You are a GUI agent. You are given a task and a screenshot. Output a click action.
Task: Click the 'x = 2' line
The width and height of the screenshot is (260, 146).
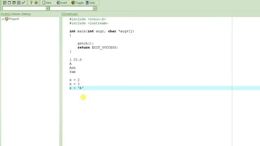click(74, 80)
